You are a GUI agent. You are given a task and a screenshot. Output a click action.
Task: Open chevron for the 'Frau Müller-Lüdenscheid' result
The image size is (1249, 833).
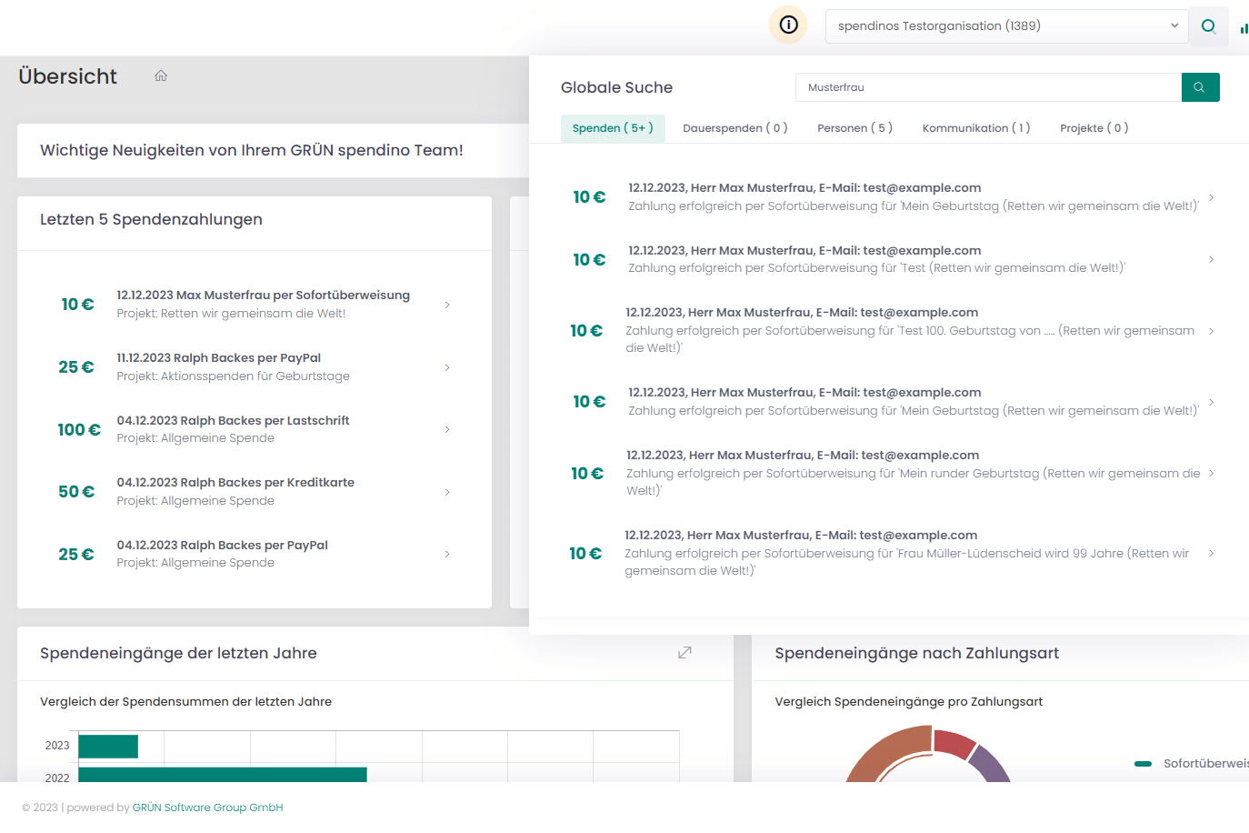1211,553
